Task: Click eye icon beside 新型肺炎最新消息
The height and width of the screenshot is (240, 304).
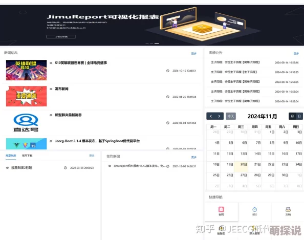Action: point(51,115)
